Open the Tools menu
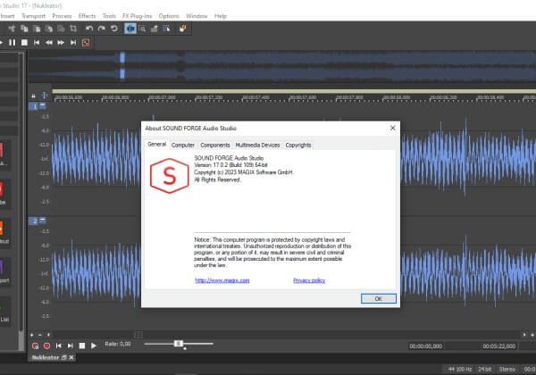The width and height of the screenshot is (536, 375). coord(109,16)
